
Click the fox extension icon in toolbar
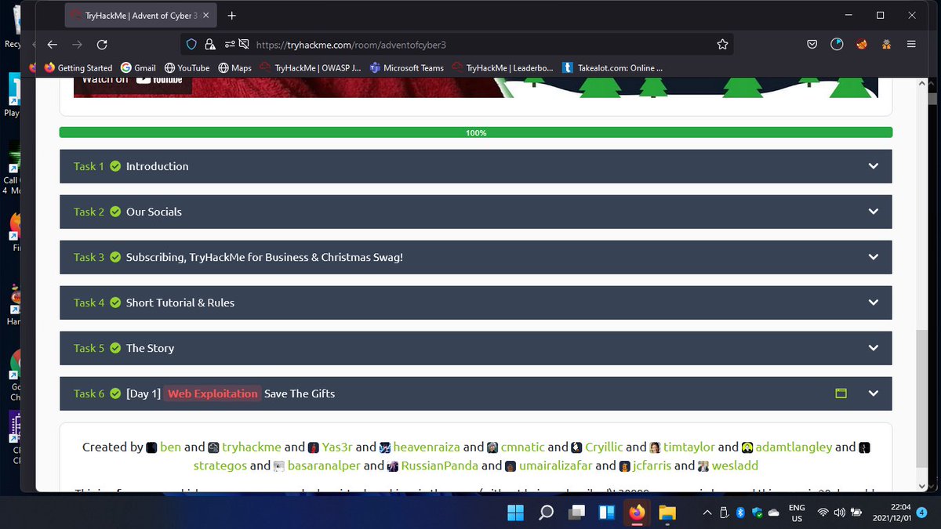coord(862,45)
